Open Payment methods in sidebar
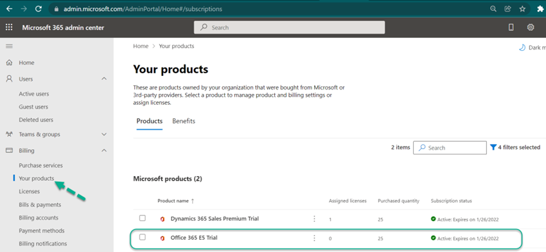This screenshot has height=252, width=546. (42, 231)
